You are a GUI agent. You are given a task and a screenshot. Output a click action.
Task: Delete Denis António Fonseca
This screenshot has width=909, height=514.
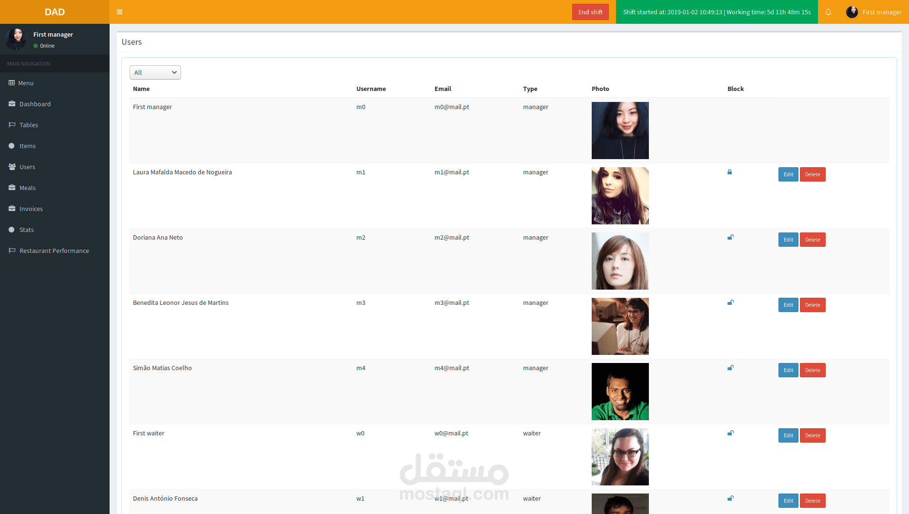[812, 501]
